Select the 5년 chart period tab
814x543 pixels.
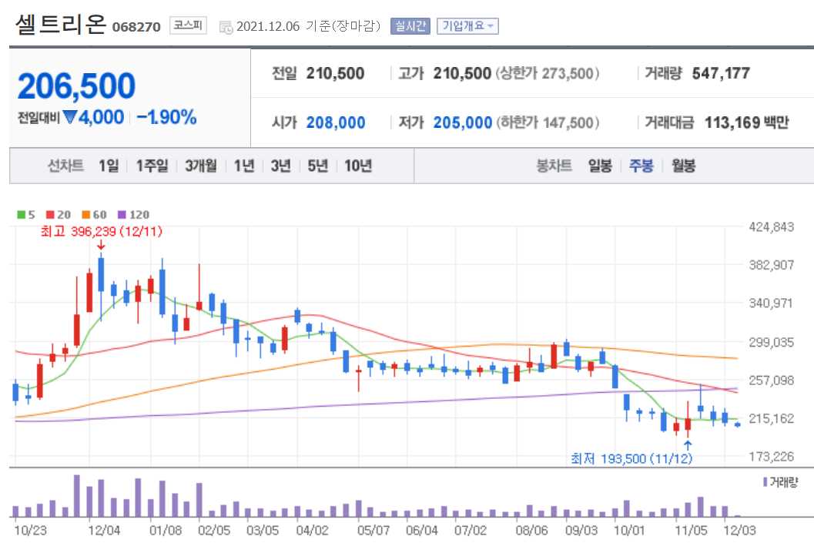tap(317, 165)
